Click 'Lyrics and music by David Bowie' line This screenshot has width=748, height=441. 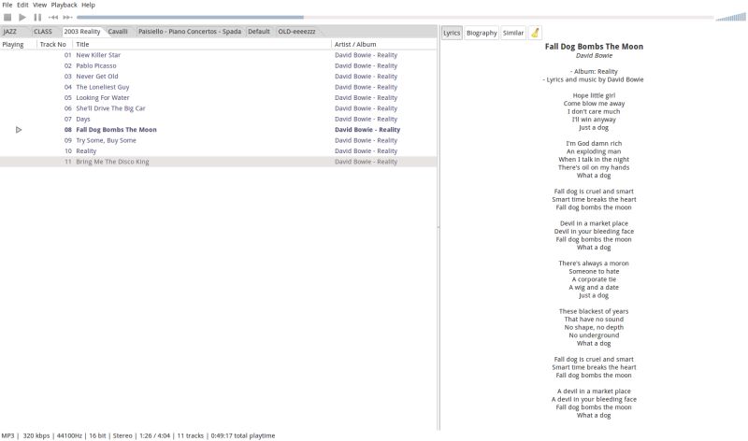[x=593, y=79]
